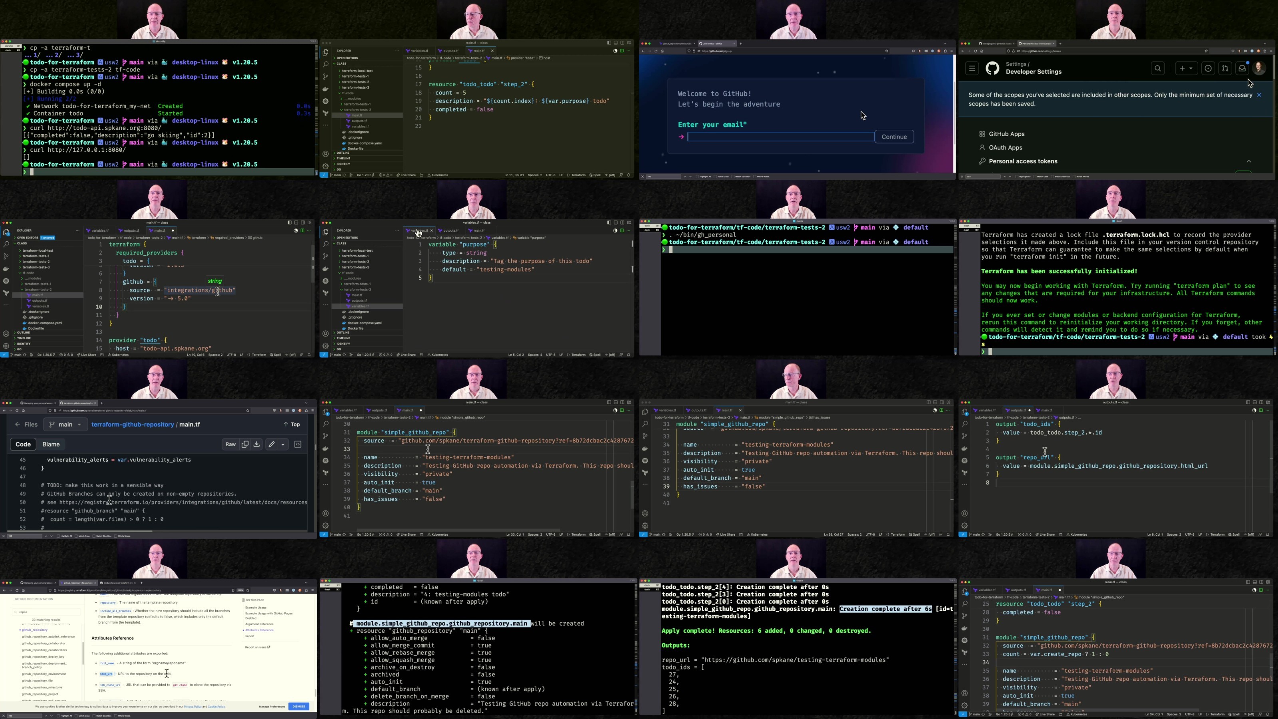Open Explorer icon in required_providers main.tf editor window
This screenshot has width=1278, height=719.
(6, 232)
